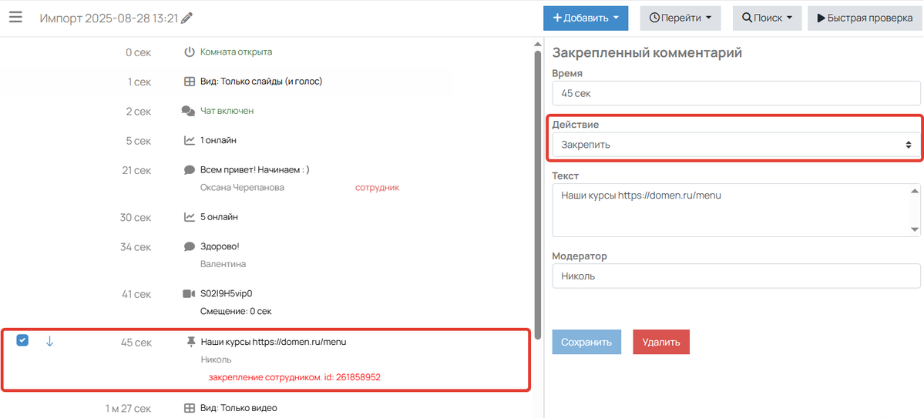Open the Действие dropdown
Image resolution: width=924 pixels, height=418 pixels.
pos(736,145)
